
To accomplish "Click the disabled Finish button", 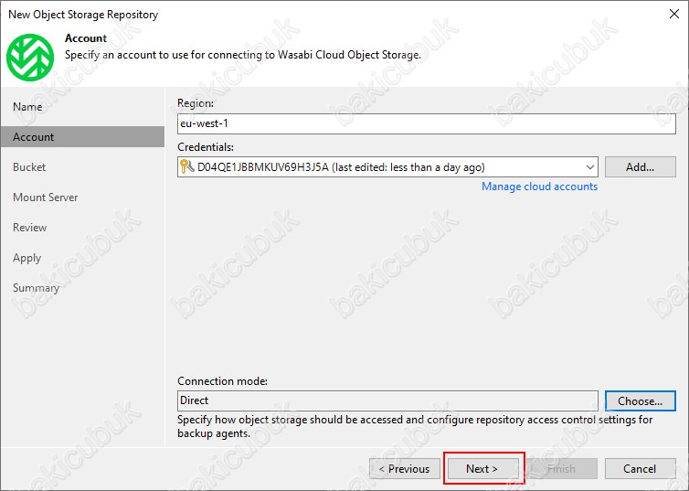I will (562, 469).
